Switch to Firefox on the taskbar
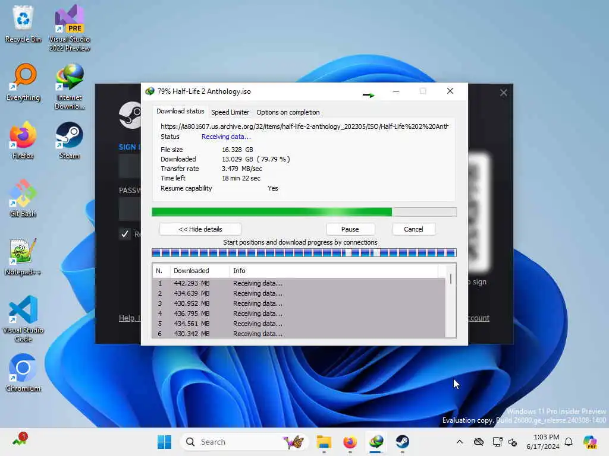The height and width of the screenshot is (456, 609). pyautogui.click(x=350, y=442)
